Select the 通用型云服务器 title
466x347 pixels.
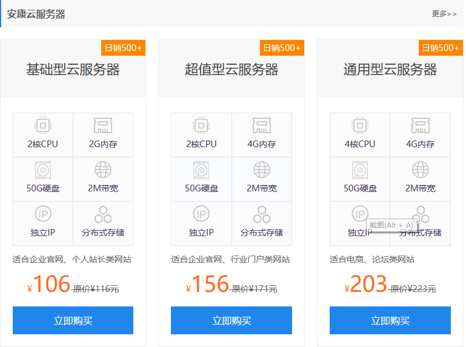[390, 70]
